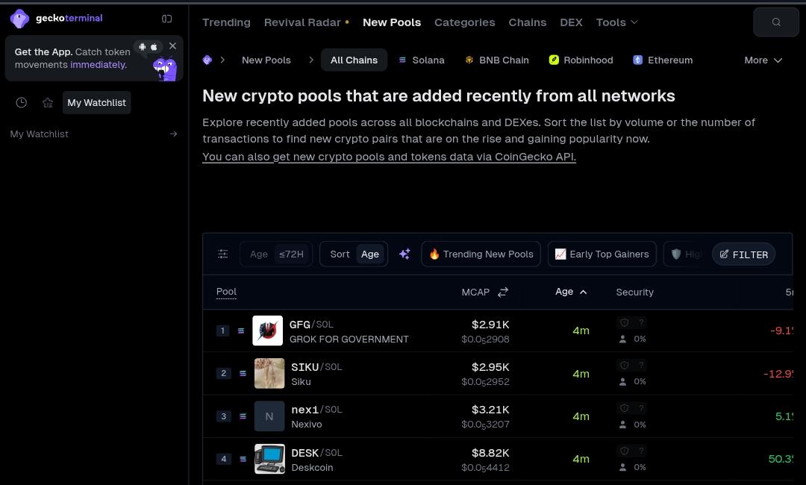Apply Trending New Pools preset
Viewport: 806px width, 485px height.
[481, 254]
